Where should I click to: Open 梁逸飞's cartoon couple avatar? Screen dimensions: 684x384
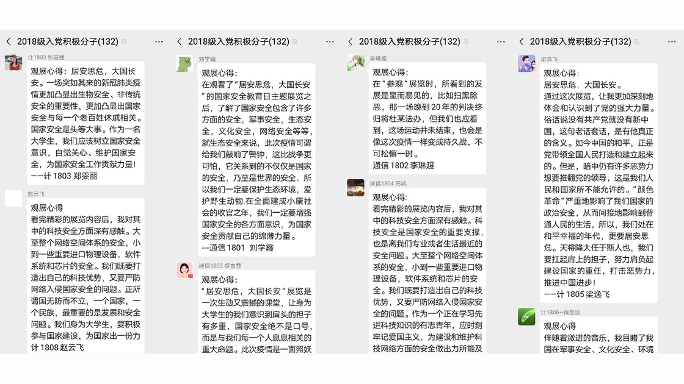pos(526,63)
